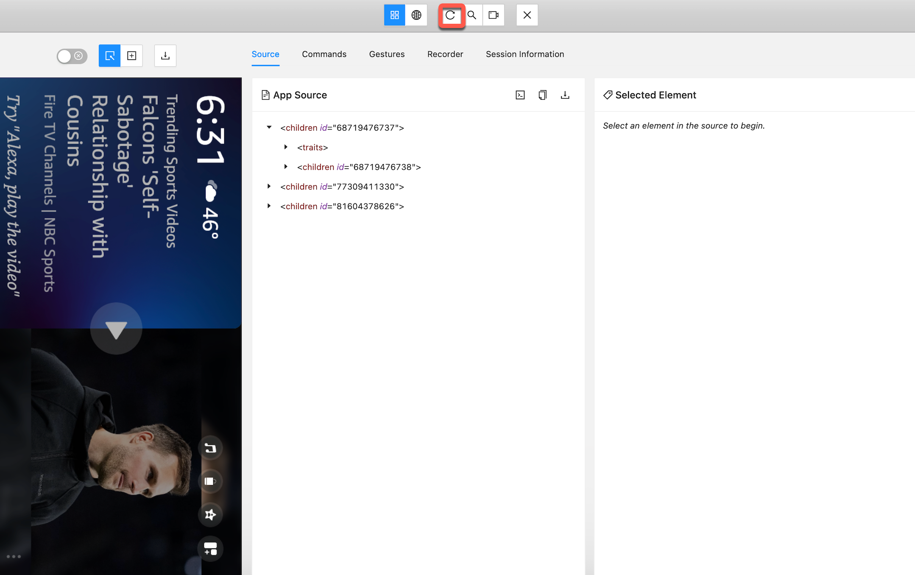Switch to tap by coordinates mode

[132, 56]
